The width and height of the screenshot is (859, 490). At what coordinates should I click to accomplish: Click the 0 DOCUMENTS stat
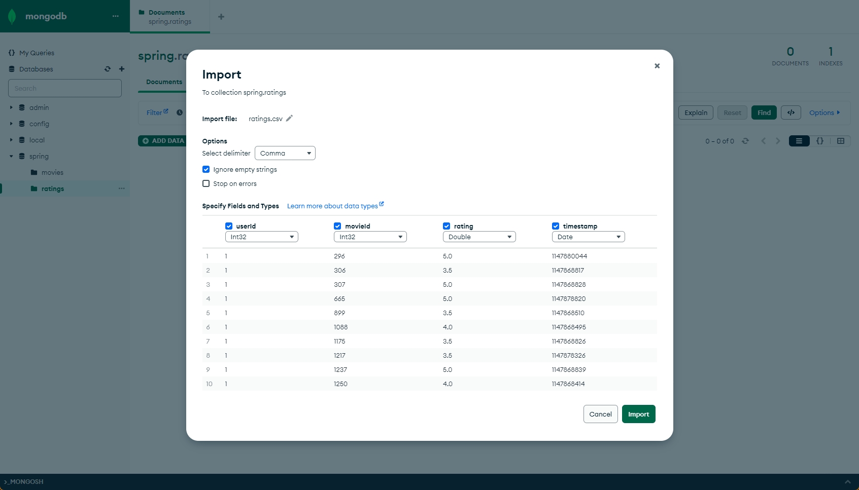pos(791,56)
